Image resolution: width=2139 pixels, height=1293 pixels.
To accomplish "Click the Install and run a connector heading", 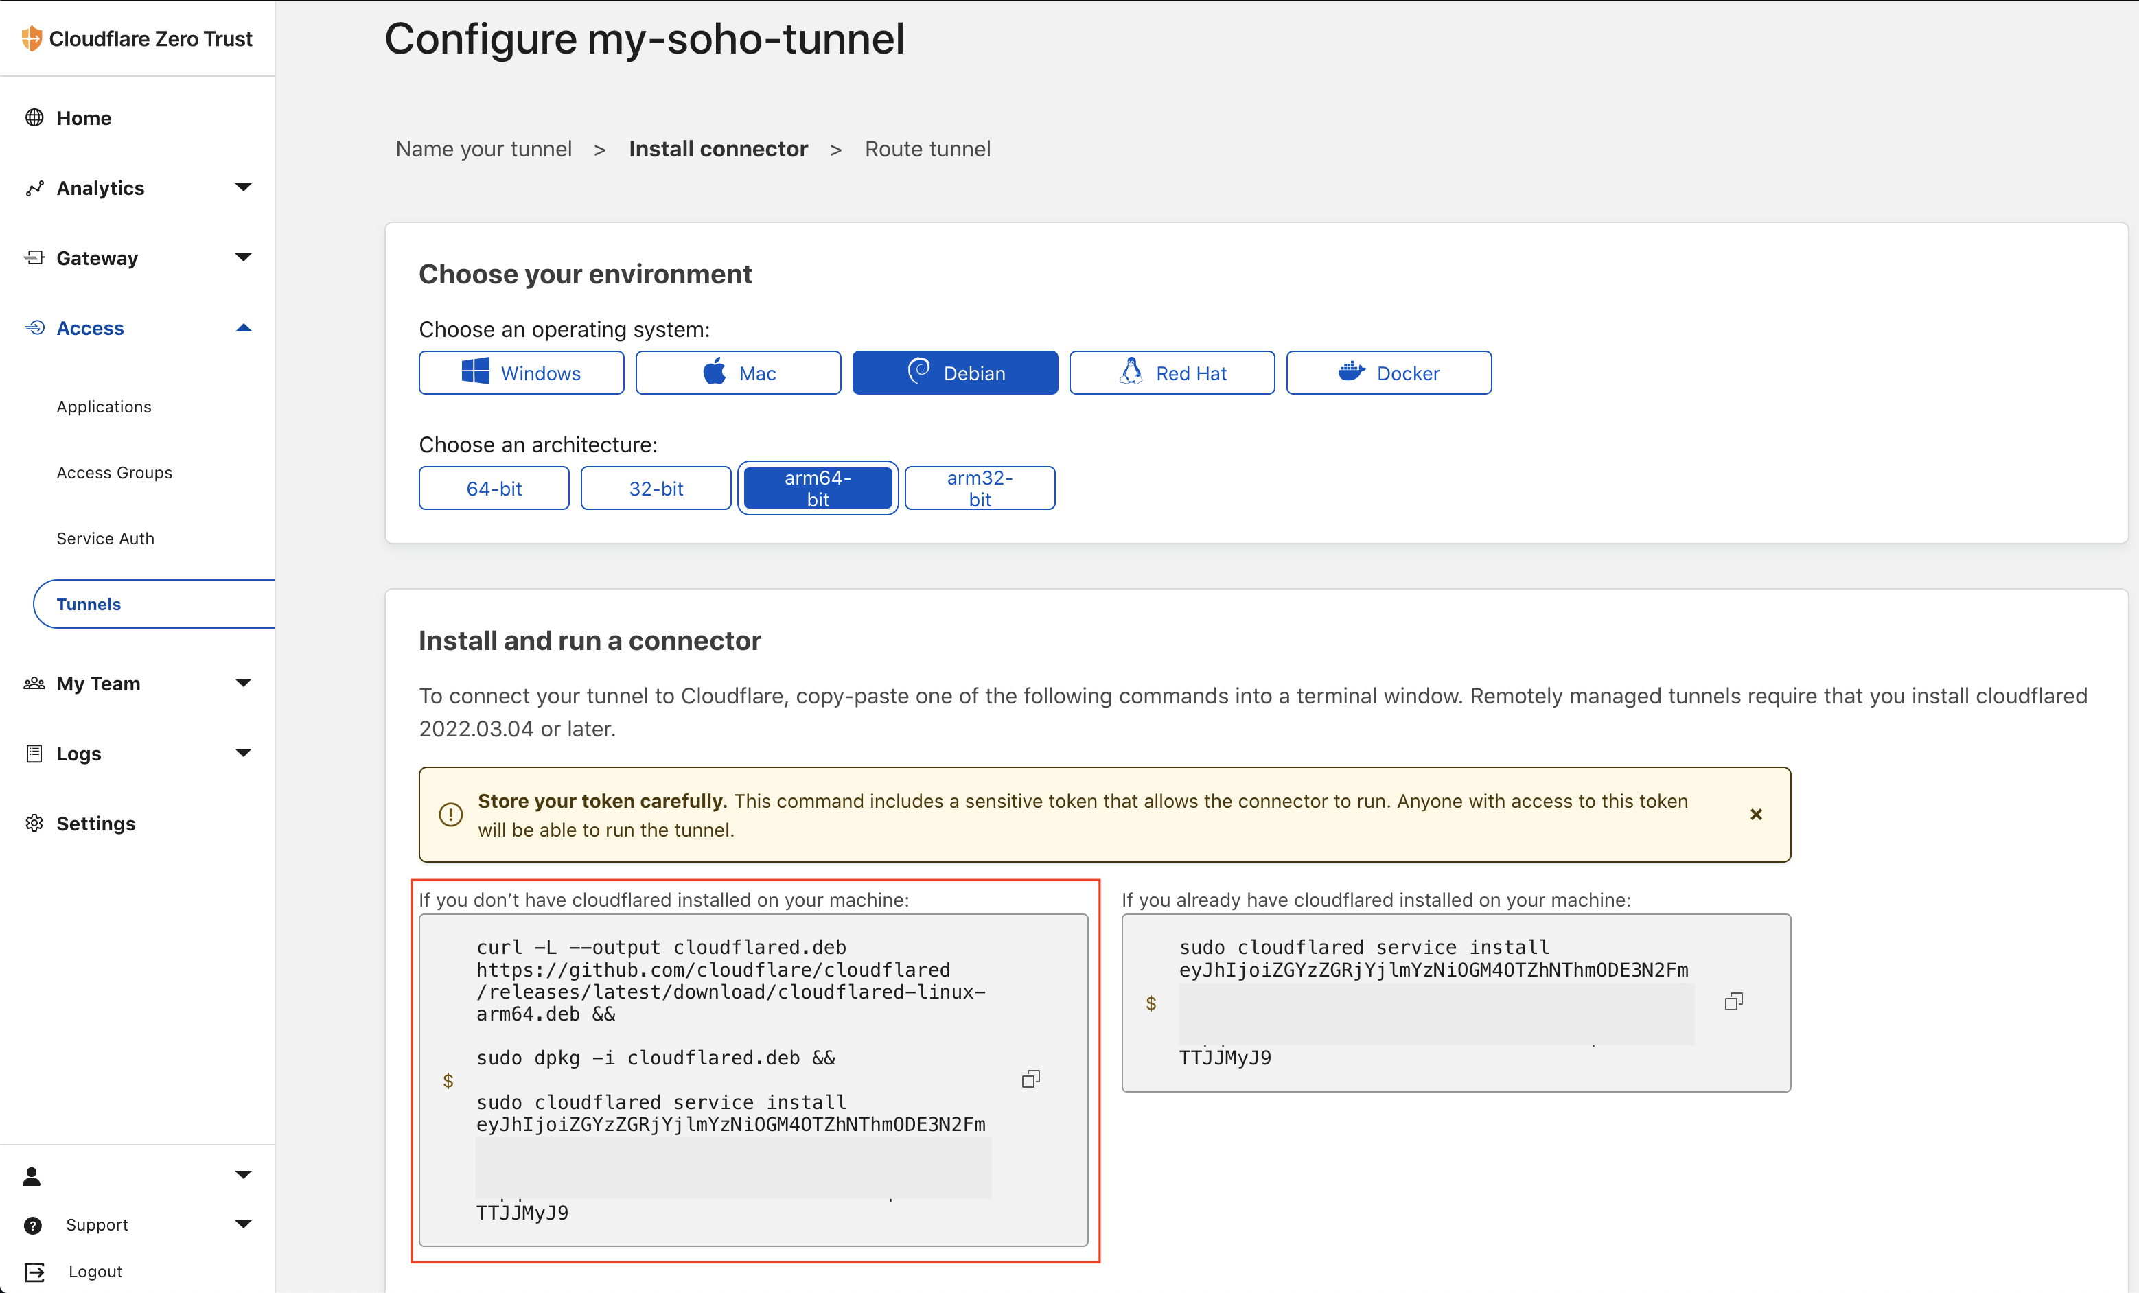I will (x=590, y=640).
